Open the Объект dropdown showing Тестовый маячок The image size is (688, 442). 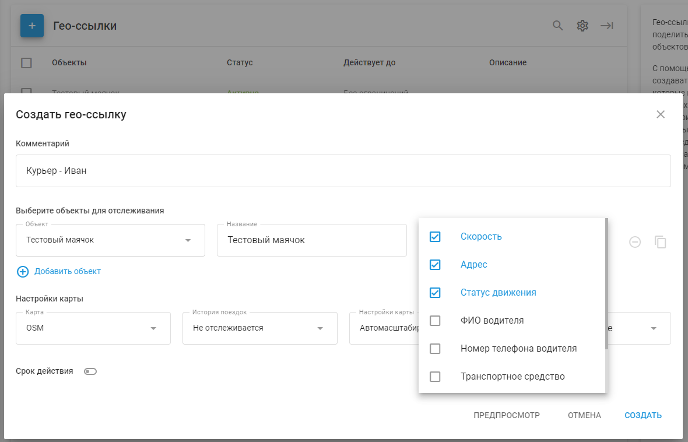click(111, 240)
